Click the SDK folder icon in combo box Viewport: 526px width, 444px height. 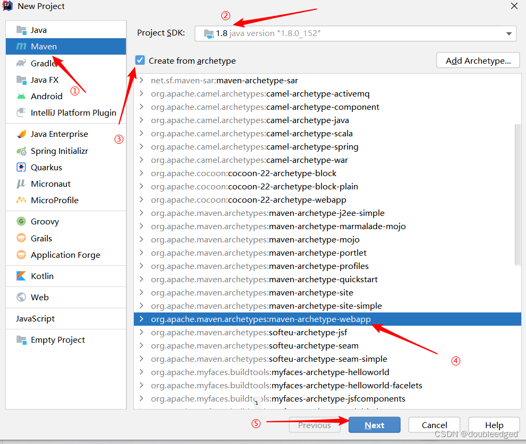pos(209,33)
